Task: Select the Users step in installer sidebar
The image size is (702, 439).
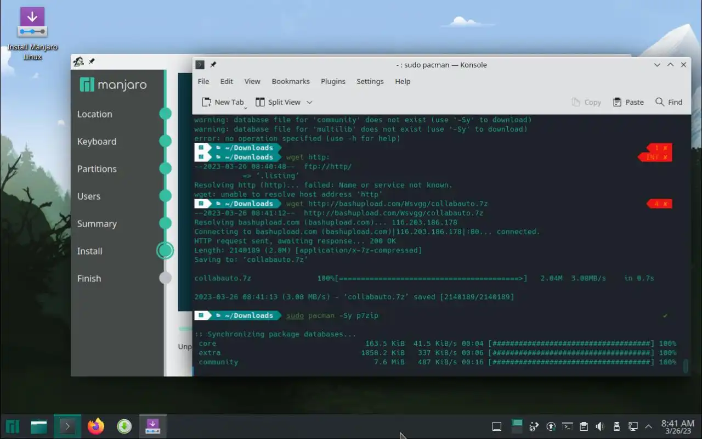Action: click(x=89, y=196)
